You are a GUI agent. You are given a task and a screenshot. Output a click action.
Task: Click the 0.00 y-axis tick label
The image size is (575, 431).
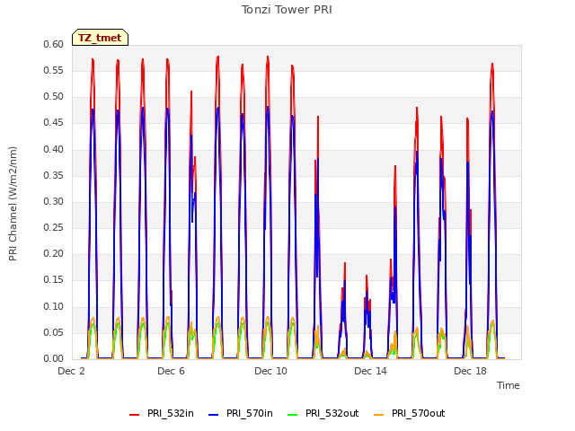pyautogui.click(x=54, y=358)
